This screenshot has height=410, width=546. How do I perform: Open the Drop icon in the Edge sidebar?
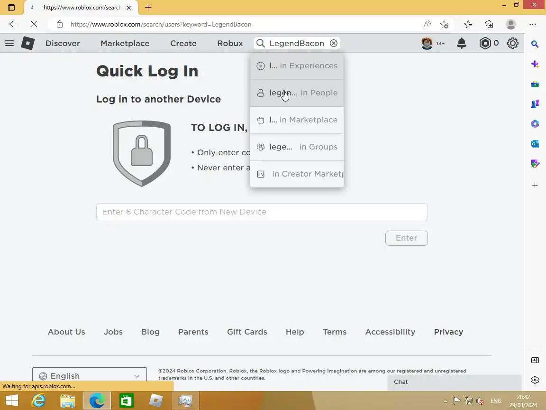click(x=535, y=164)
